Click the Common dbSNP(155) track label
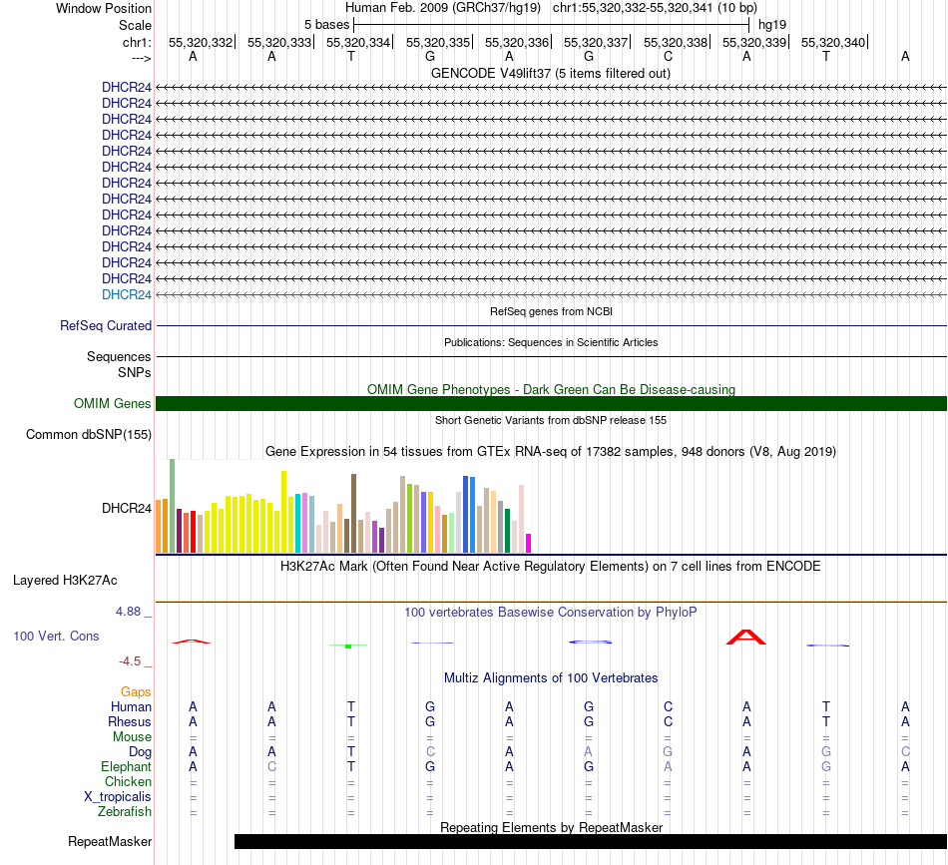The width and height of the screenshot is (948, 865). 89,435
